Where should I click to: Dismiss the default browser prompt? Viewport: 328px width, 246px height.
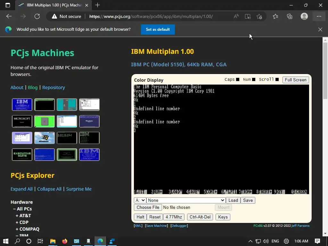[x=320, y=29]
